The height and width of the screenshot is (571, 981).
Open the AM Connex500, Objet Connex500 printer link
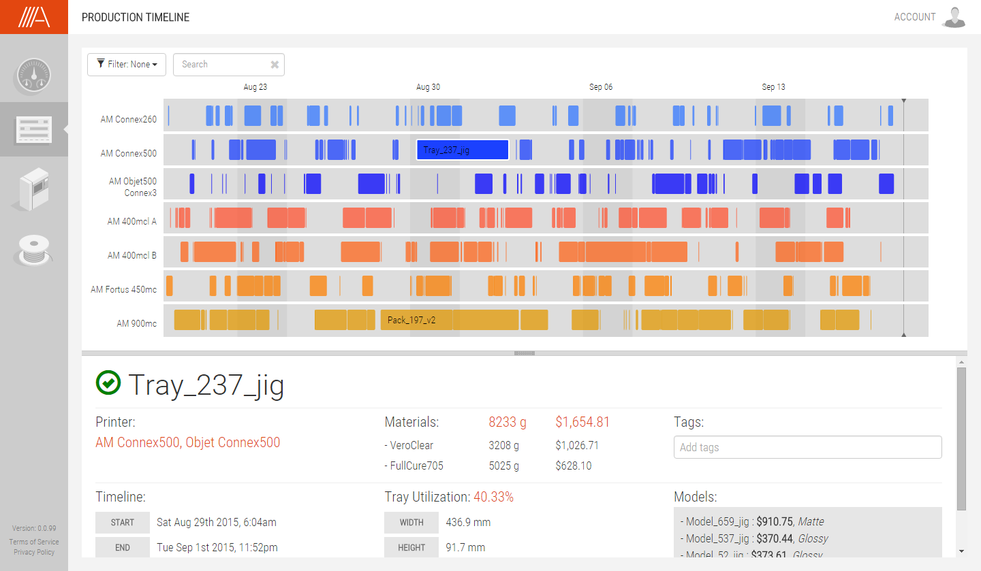(187, 442)
